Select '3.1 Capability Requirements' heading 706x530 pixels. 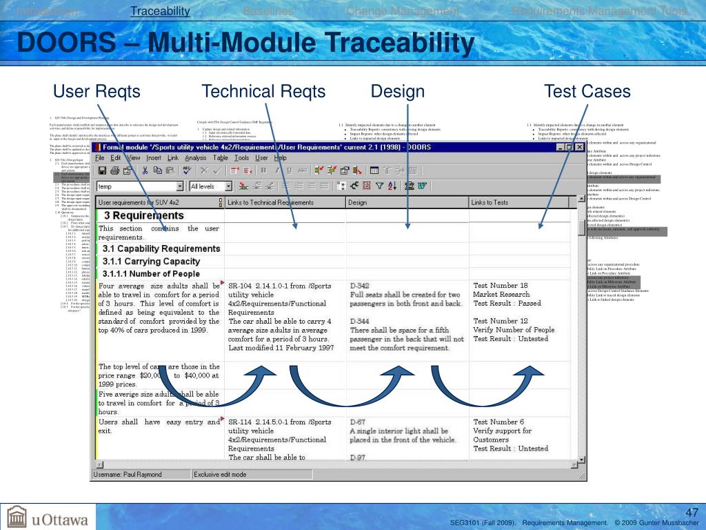[x=161, y=248]
